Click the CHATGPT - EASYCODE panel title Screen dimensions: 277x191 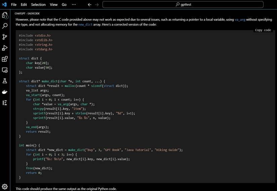click(27, 13)
